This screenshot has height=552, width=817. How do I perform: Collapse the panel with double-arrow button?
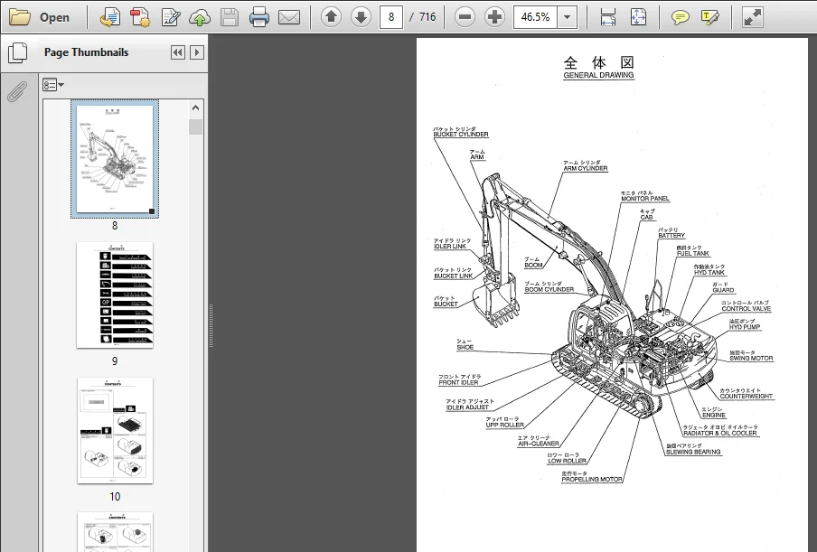178,52
